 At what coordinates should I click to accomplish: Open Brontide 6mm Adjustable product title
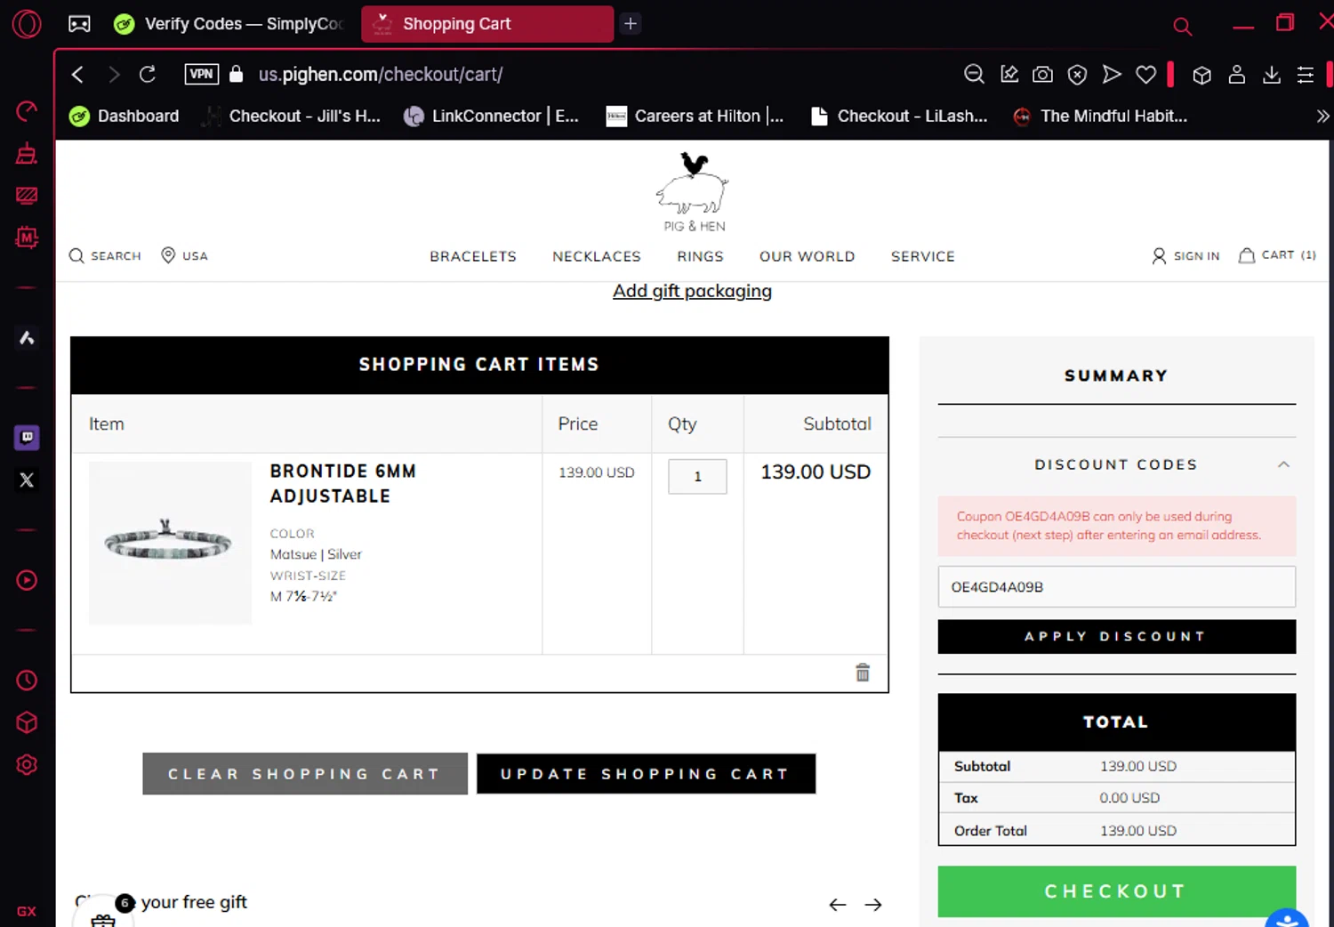343,483
